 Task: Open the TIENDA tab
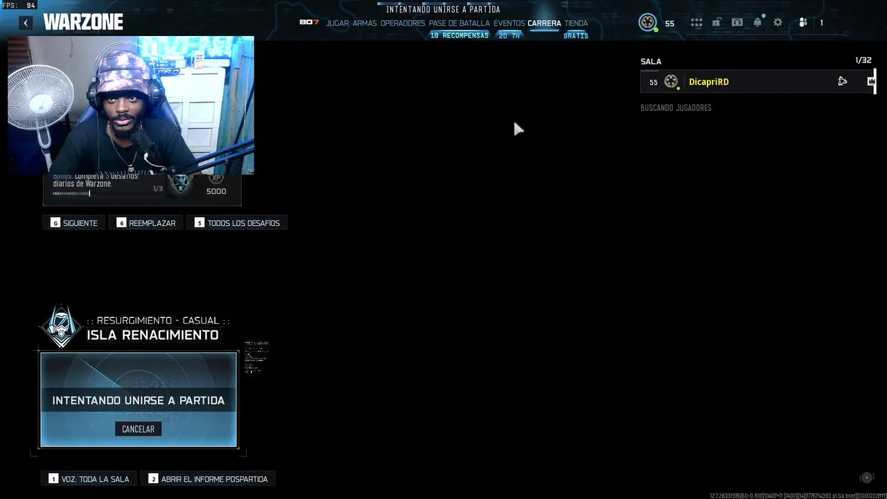tap(576, 23)
